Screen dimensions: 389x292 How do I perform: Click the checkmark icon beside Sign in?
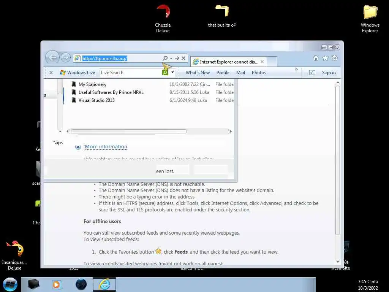312,73
